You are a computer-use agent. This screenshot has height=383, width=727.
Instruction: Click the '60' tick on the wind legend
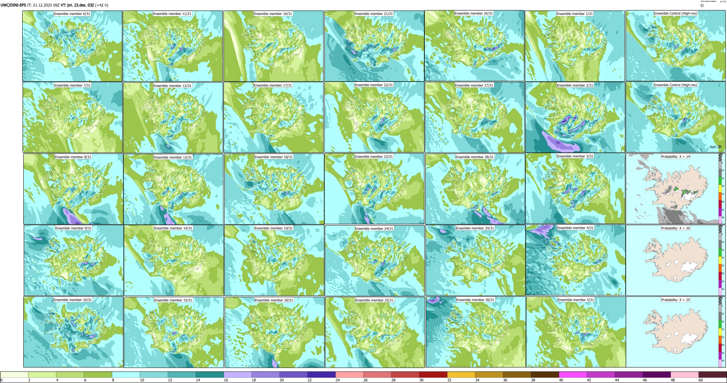701,380
